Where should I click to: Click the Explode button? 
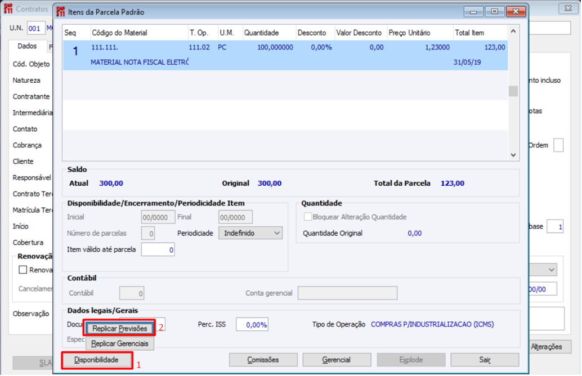click(411, 360)
